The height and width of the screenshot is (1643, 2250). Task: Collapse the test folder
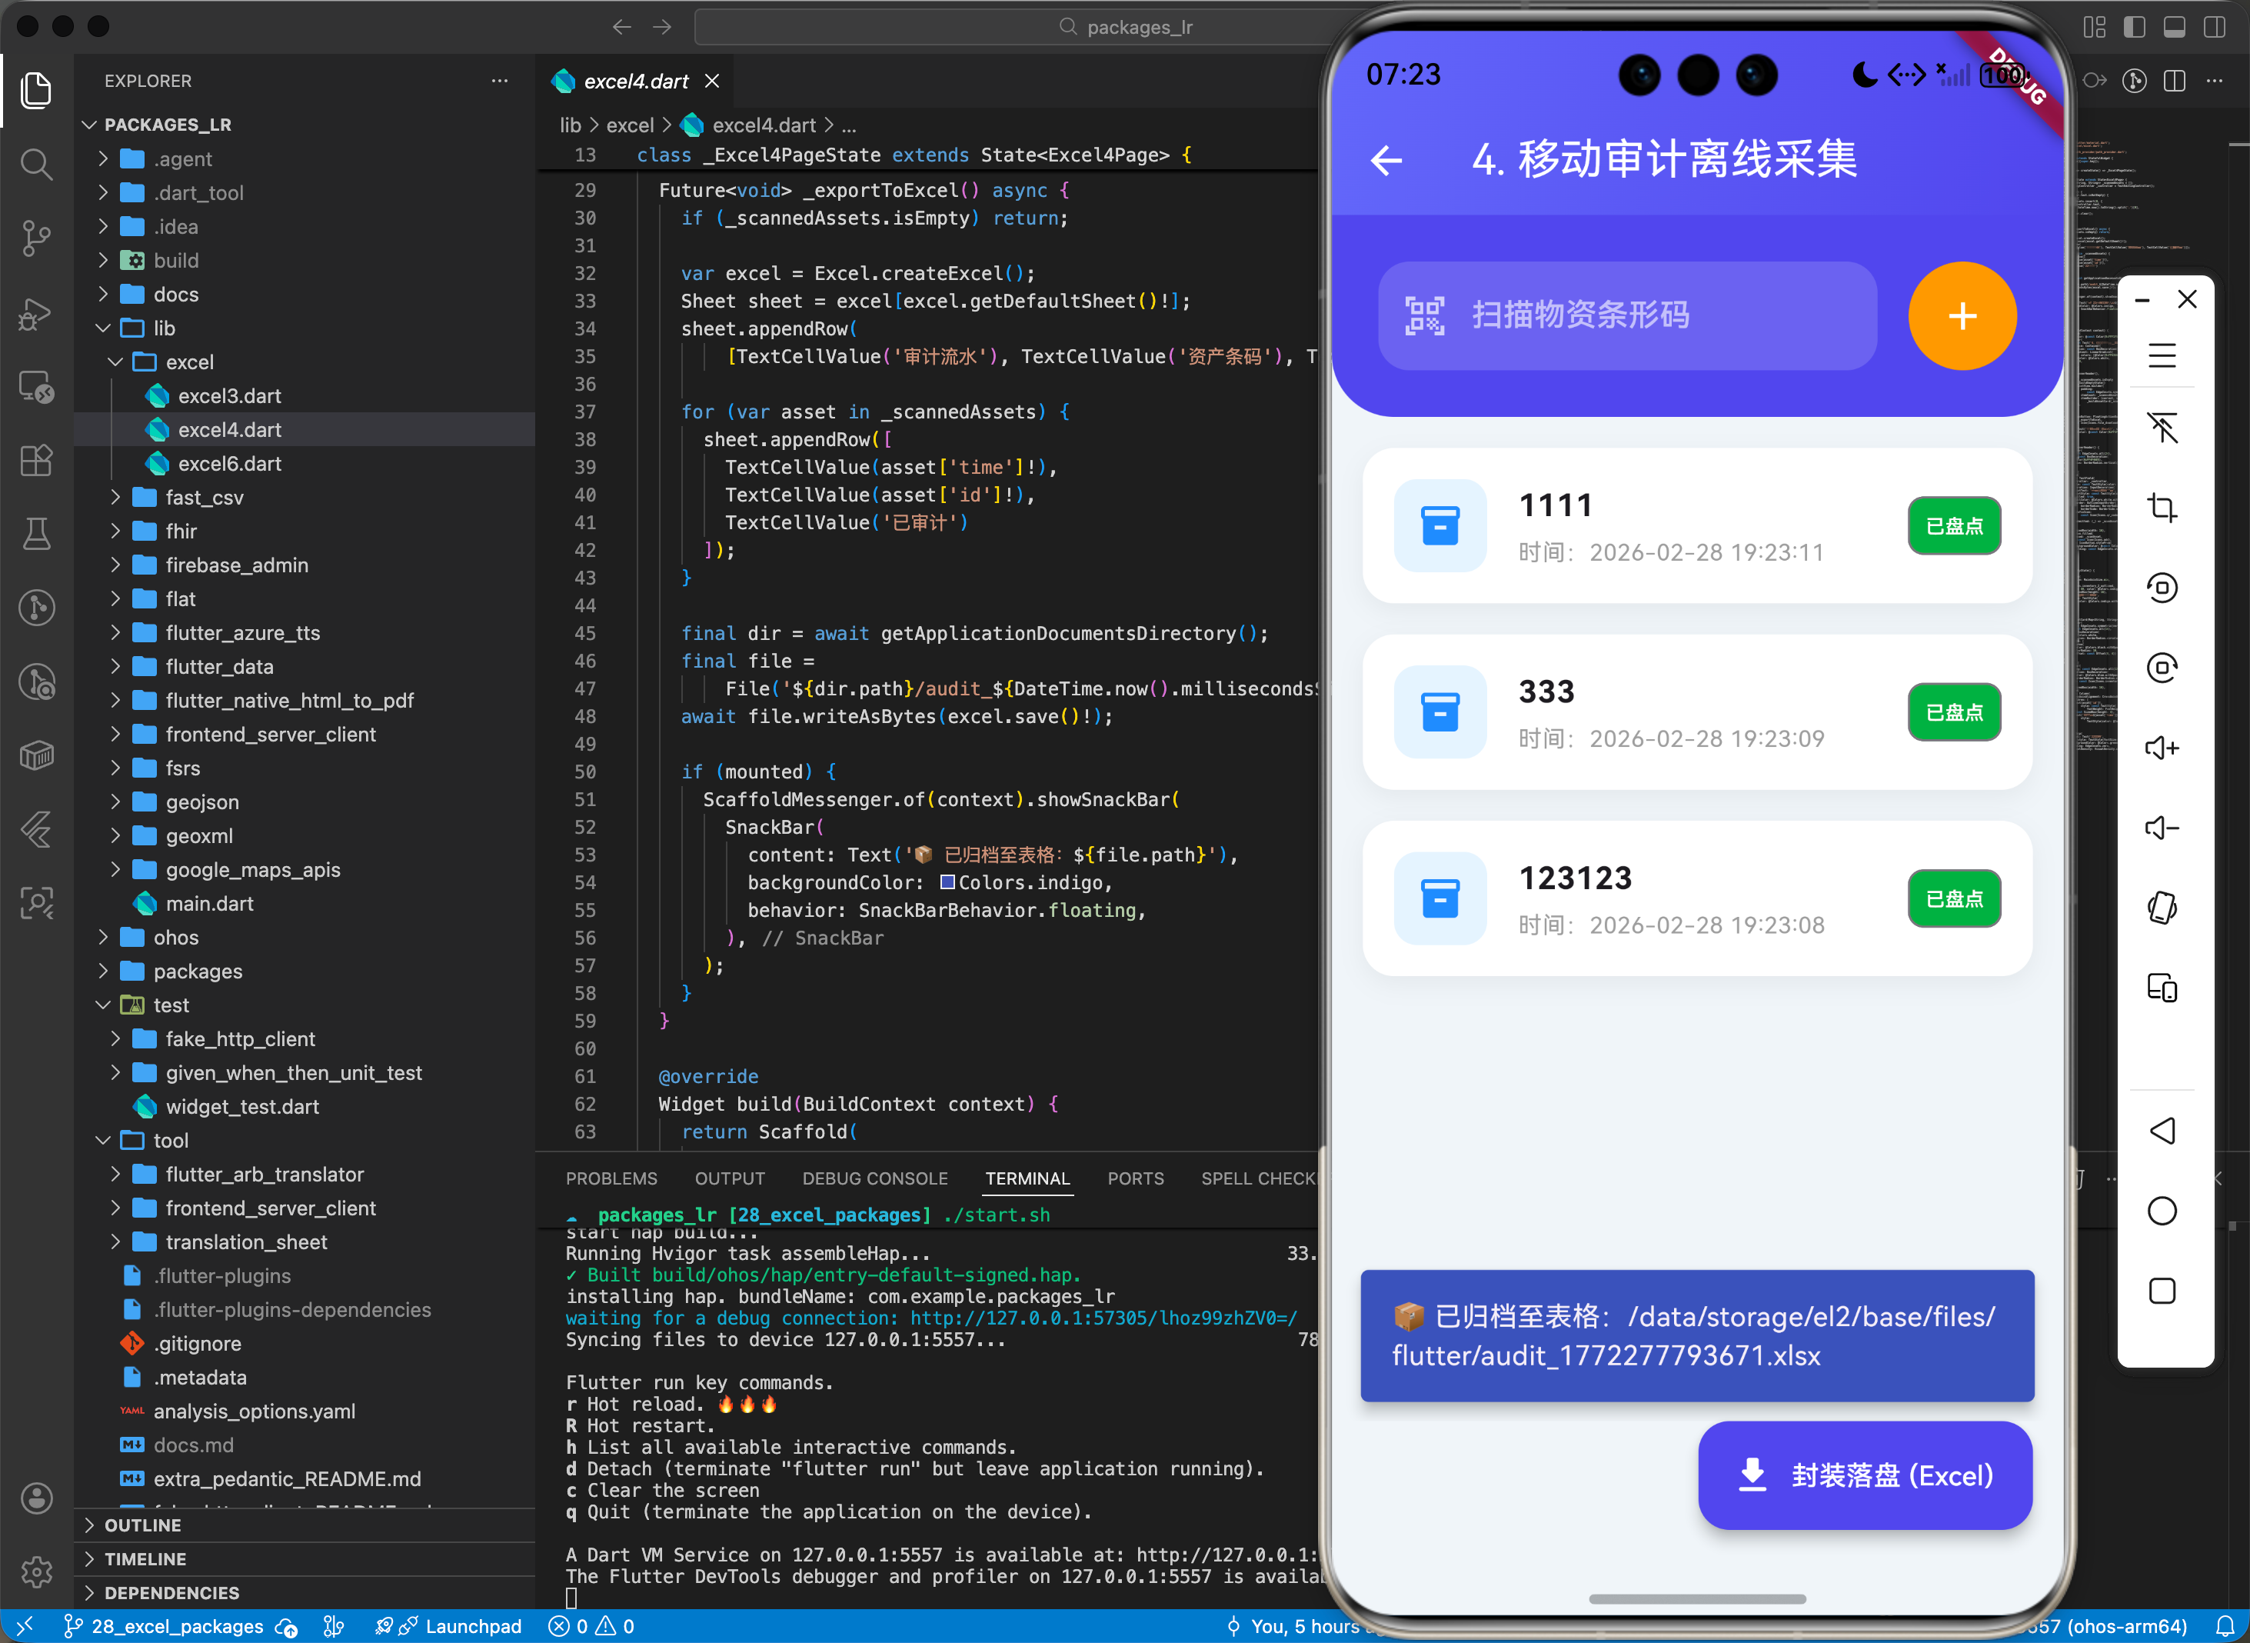click(171, 1005)
